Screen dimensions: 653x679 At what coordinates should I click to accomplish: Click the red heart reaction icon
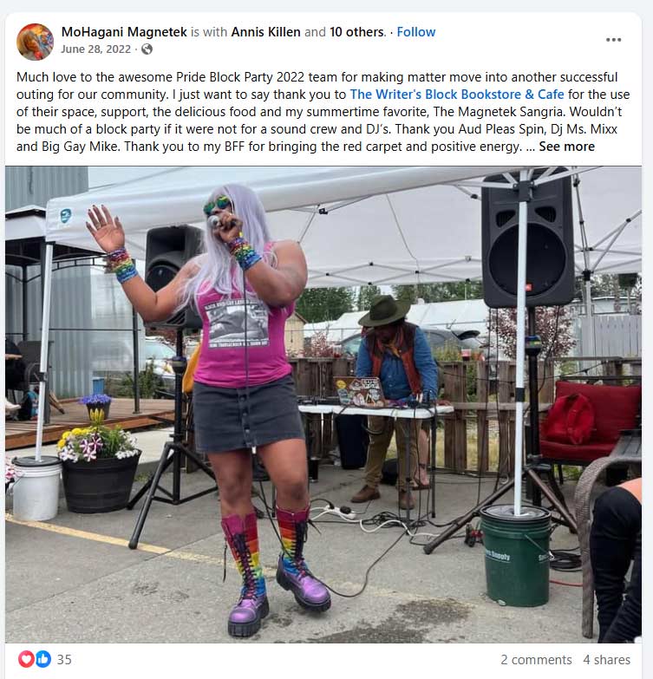[26, 659]
